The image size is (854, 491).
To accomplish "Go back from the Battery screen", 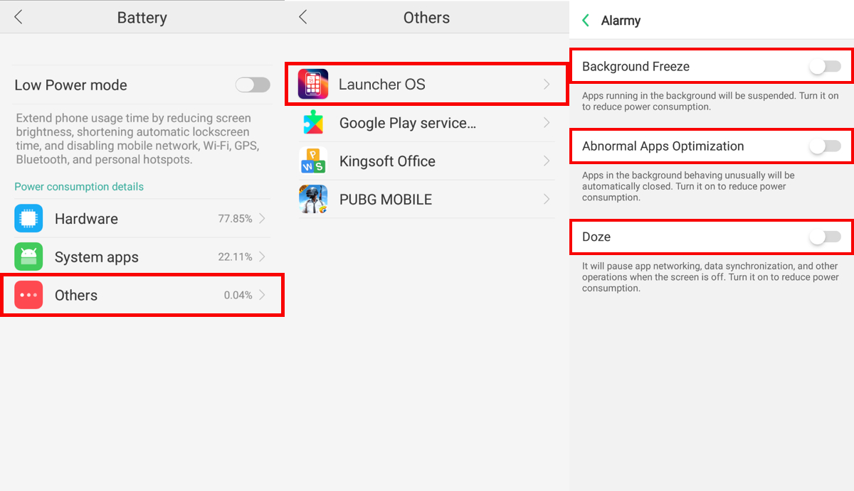I will pos(19,18).
